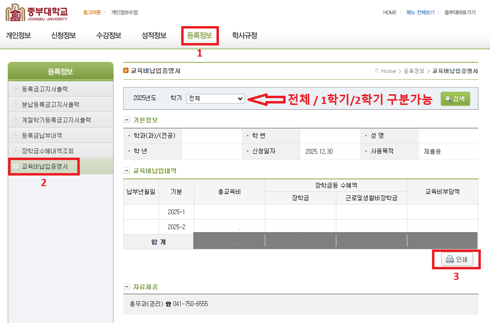
Task: Click the orange 교육비납입증명서 title bullet icon
Action: [126, 71]
